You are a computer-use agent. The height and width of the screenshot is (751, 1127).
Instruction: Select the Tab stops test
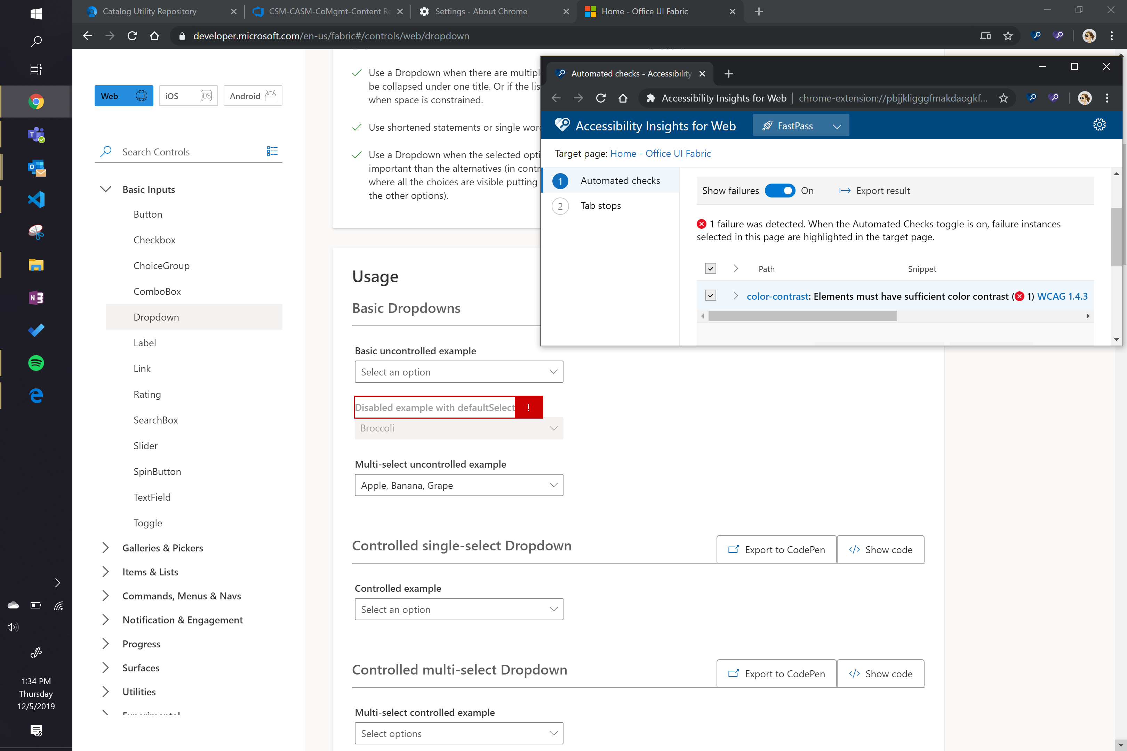pyautogui.click(x=600, y=205)
